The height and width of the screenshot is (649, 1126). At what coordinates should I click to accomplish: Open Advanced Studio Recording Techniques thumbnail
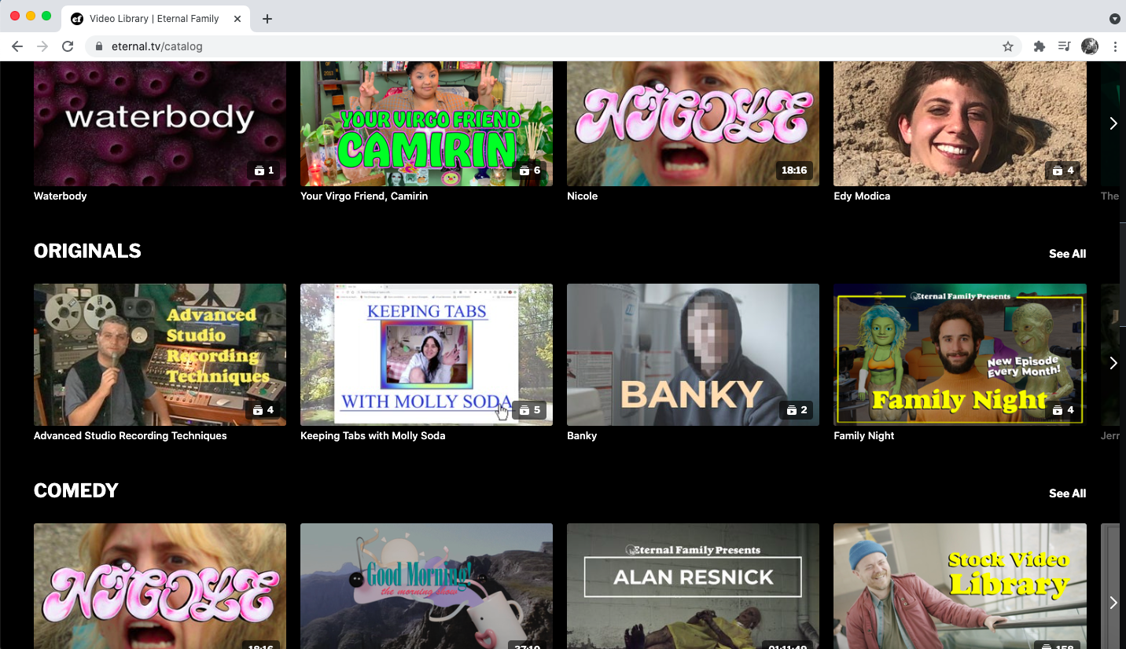[160, 354]
